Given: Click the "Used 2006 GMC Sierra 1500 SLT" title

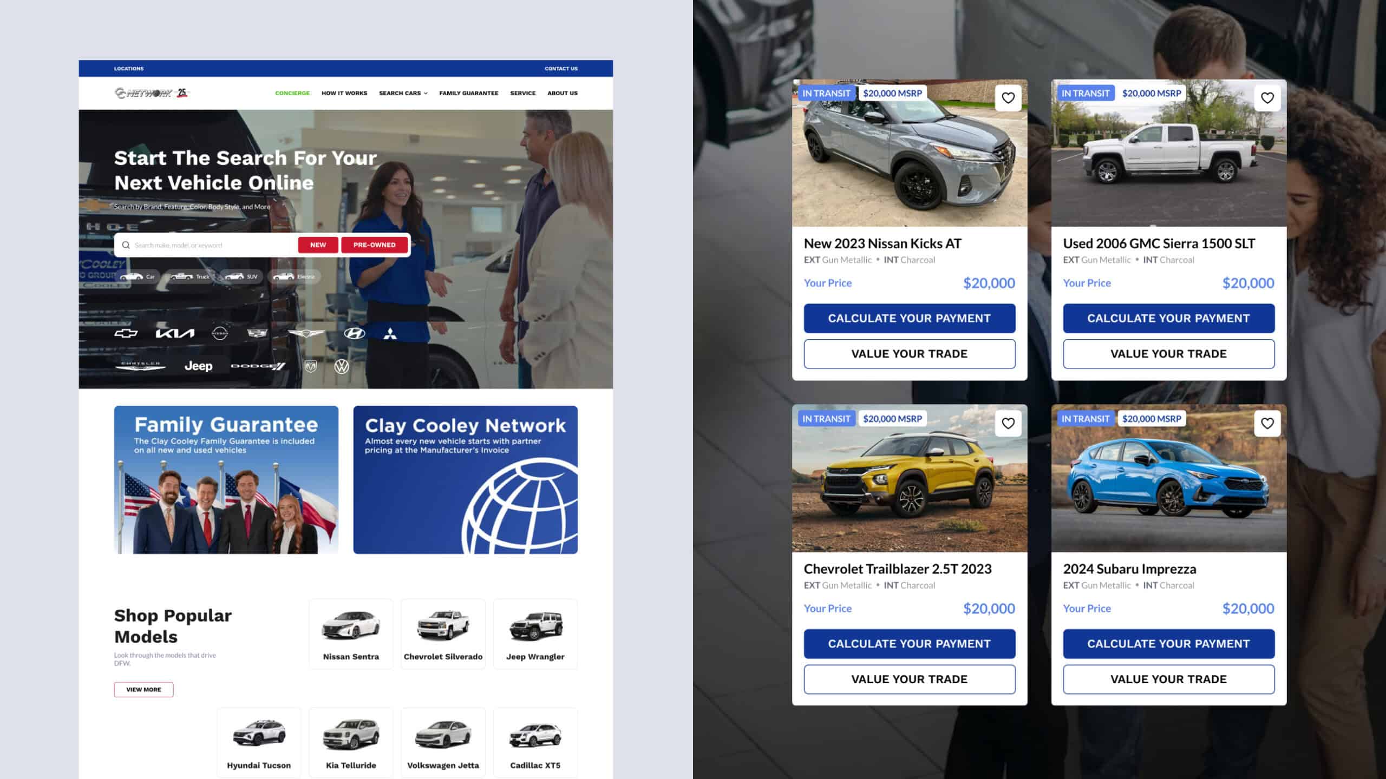Looking at the screenshot, I should [1159, 243].
